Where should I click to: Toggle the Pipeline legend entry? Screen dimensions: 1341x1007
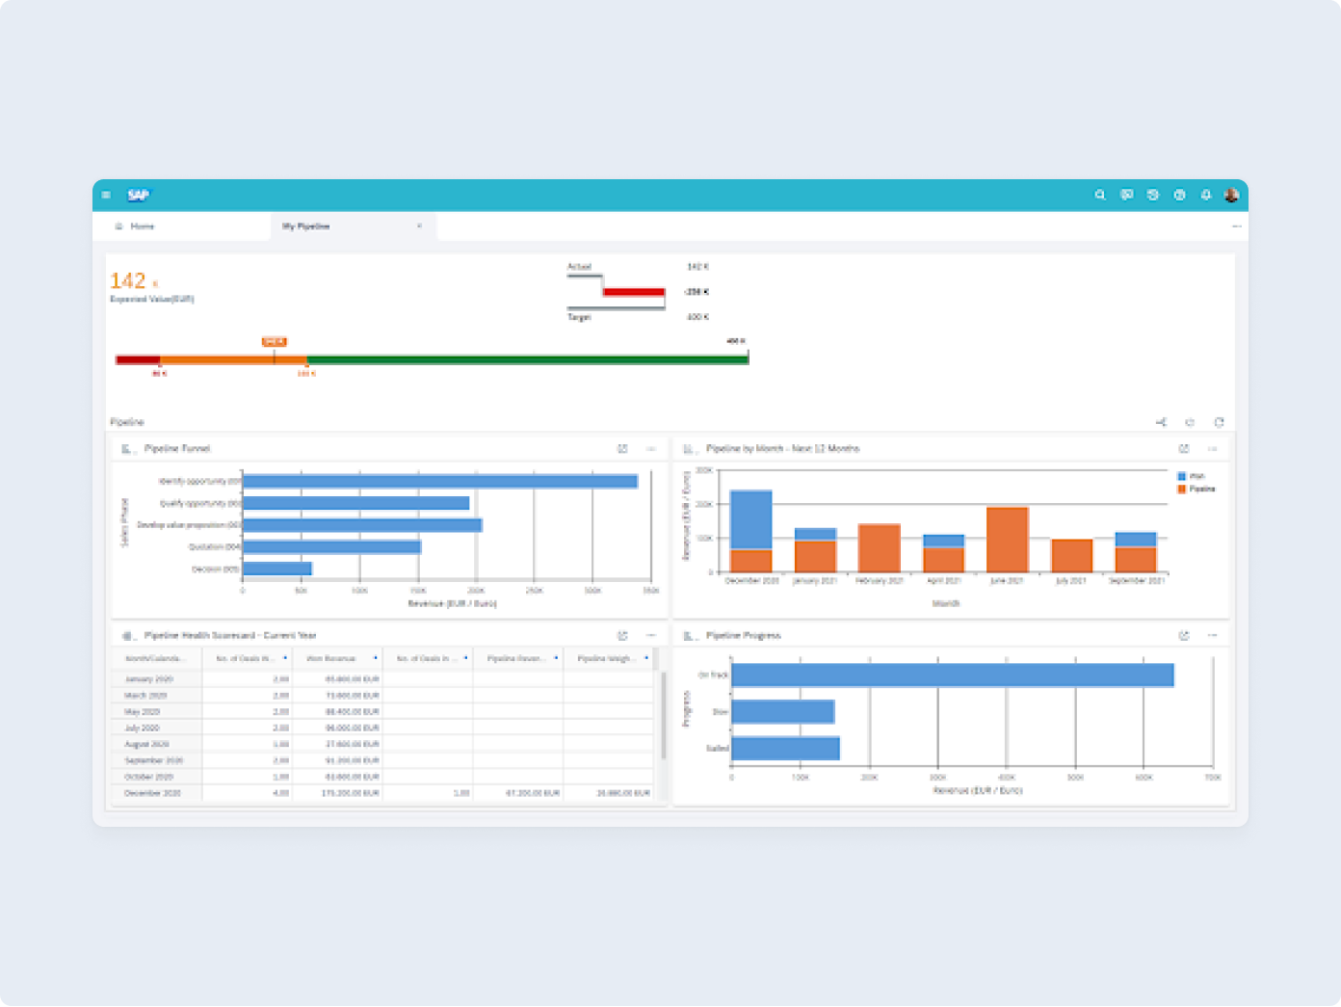[1196, 490]
